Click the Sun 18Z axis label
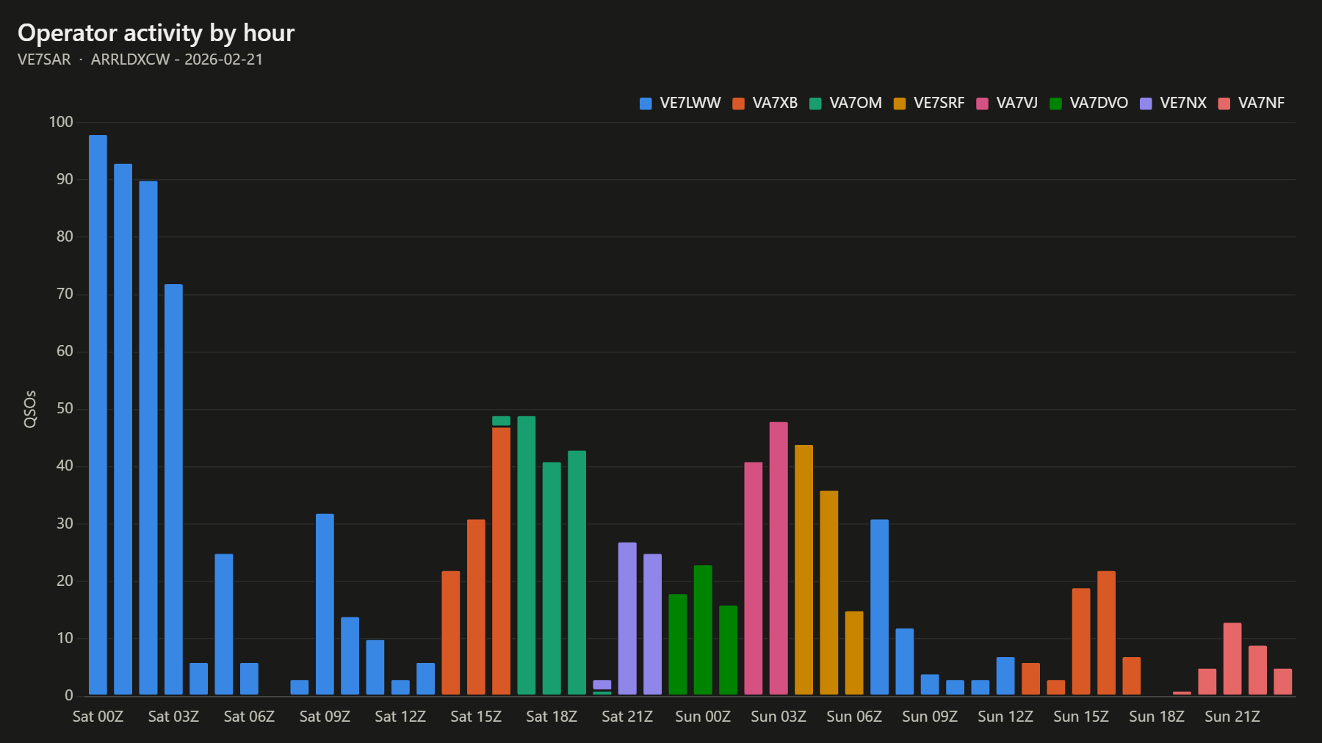 coord(1157,717)
